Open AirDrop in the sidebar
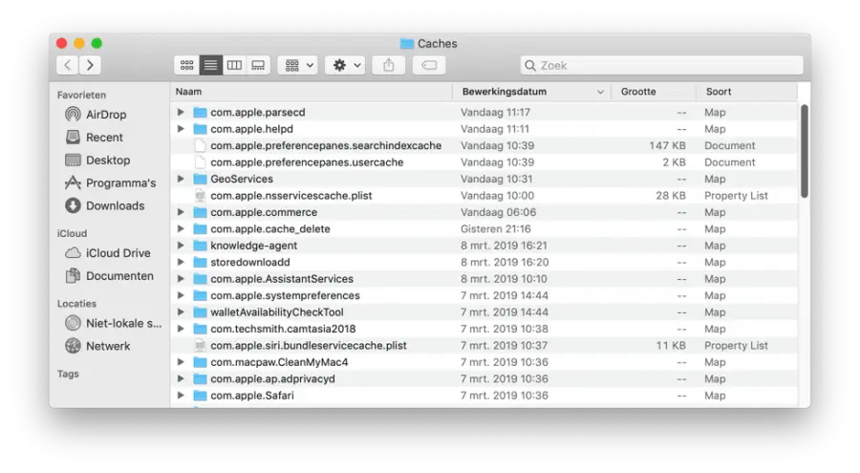Image resolution: width=860 pixels, height=473 pixels. pyautogui.click(x=96, y=114)
